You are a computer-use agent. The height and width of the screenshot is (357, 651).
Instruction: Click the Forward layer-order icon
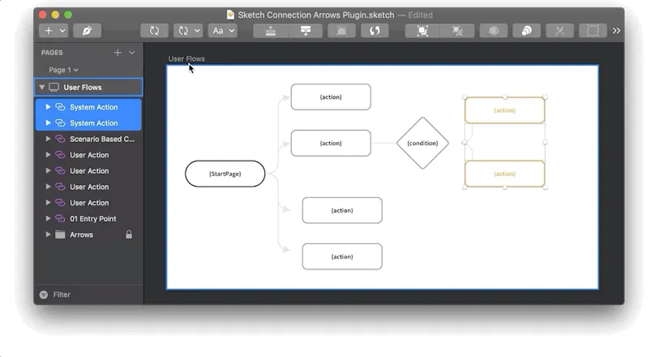(x=271, y=31)
